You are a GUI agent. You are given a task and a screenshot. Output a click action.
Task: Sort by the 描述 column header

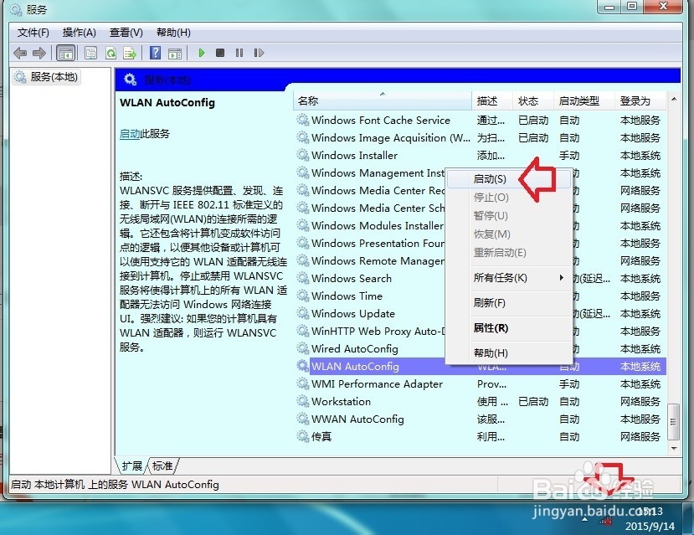(x=492, y=101)
